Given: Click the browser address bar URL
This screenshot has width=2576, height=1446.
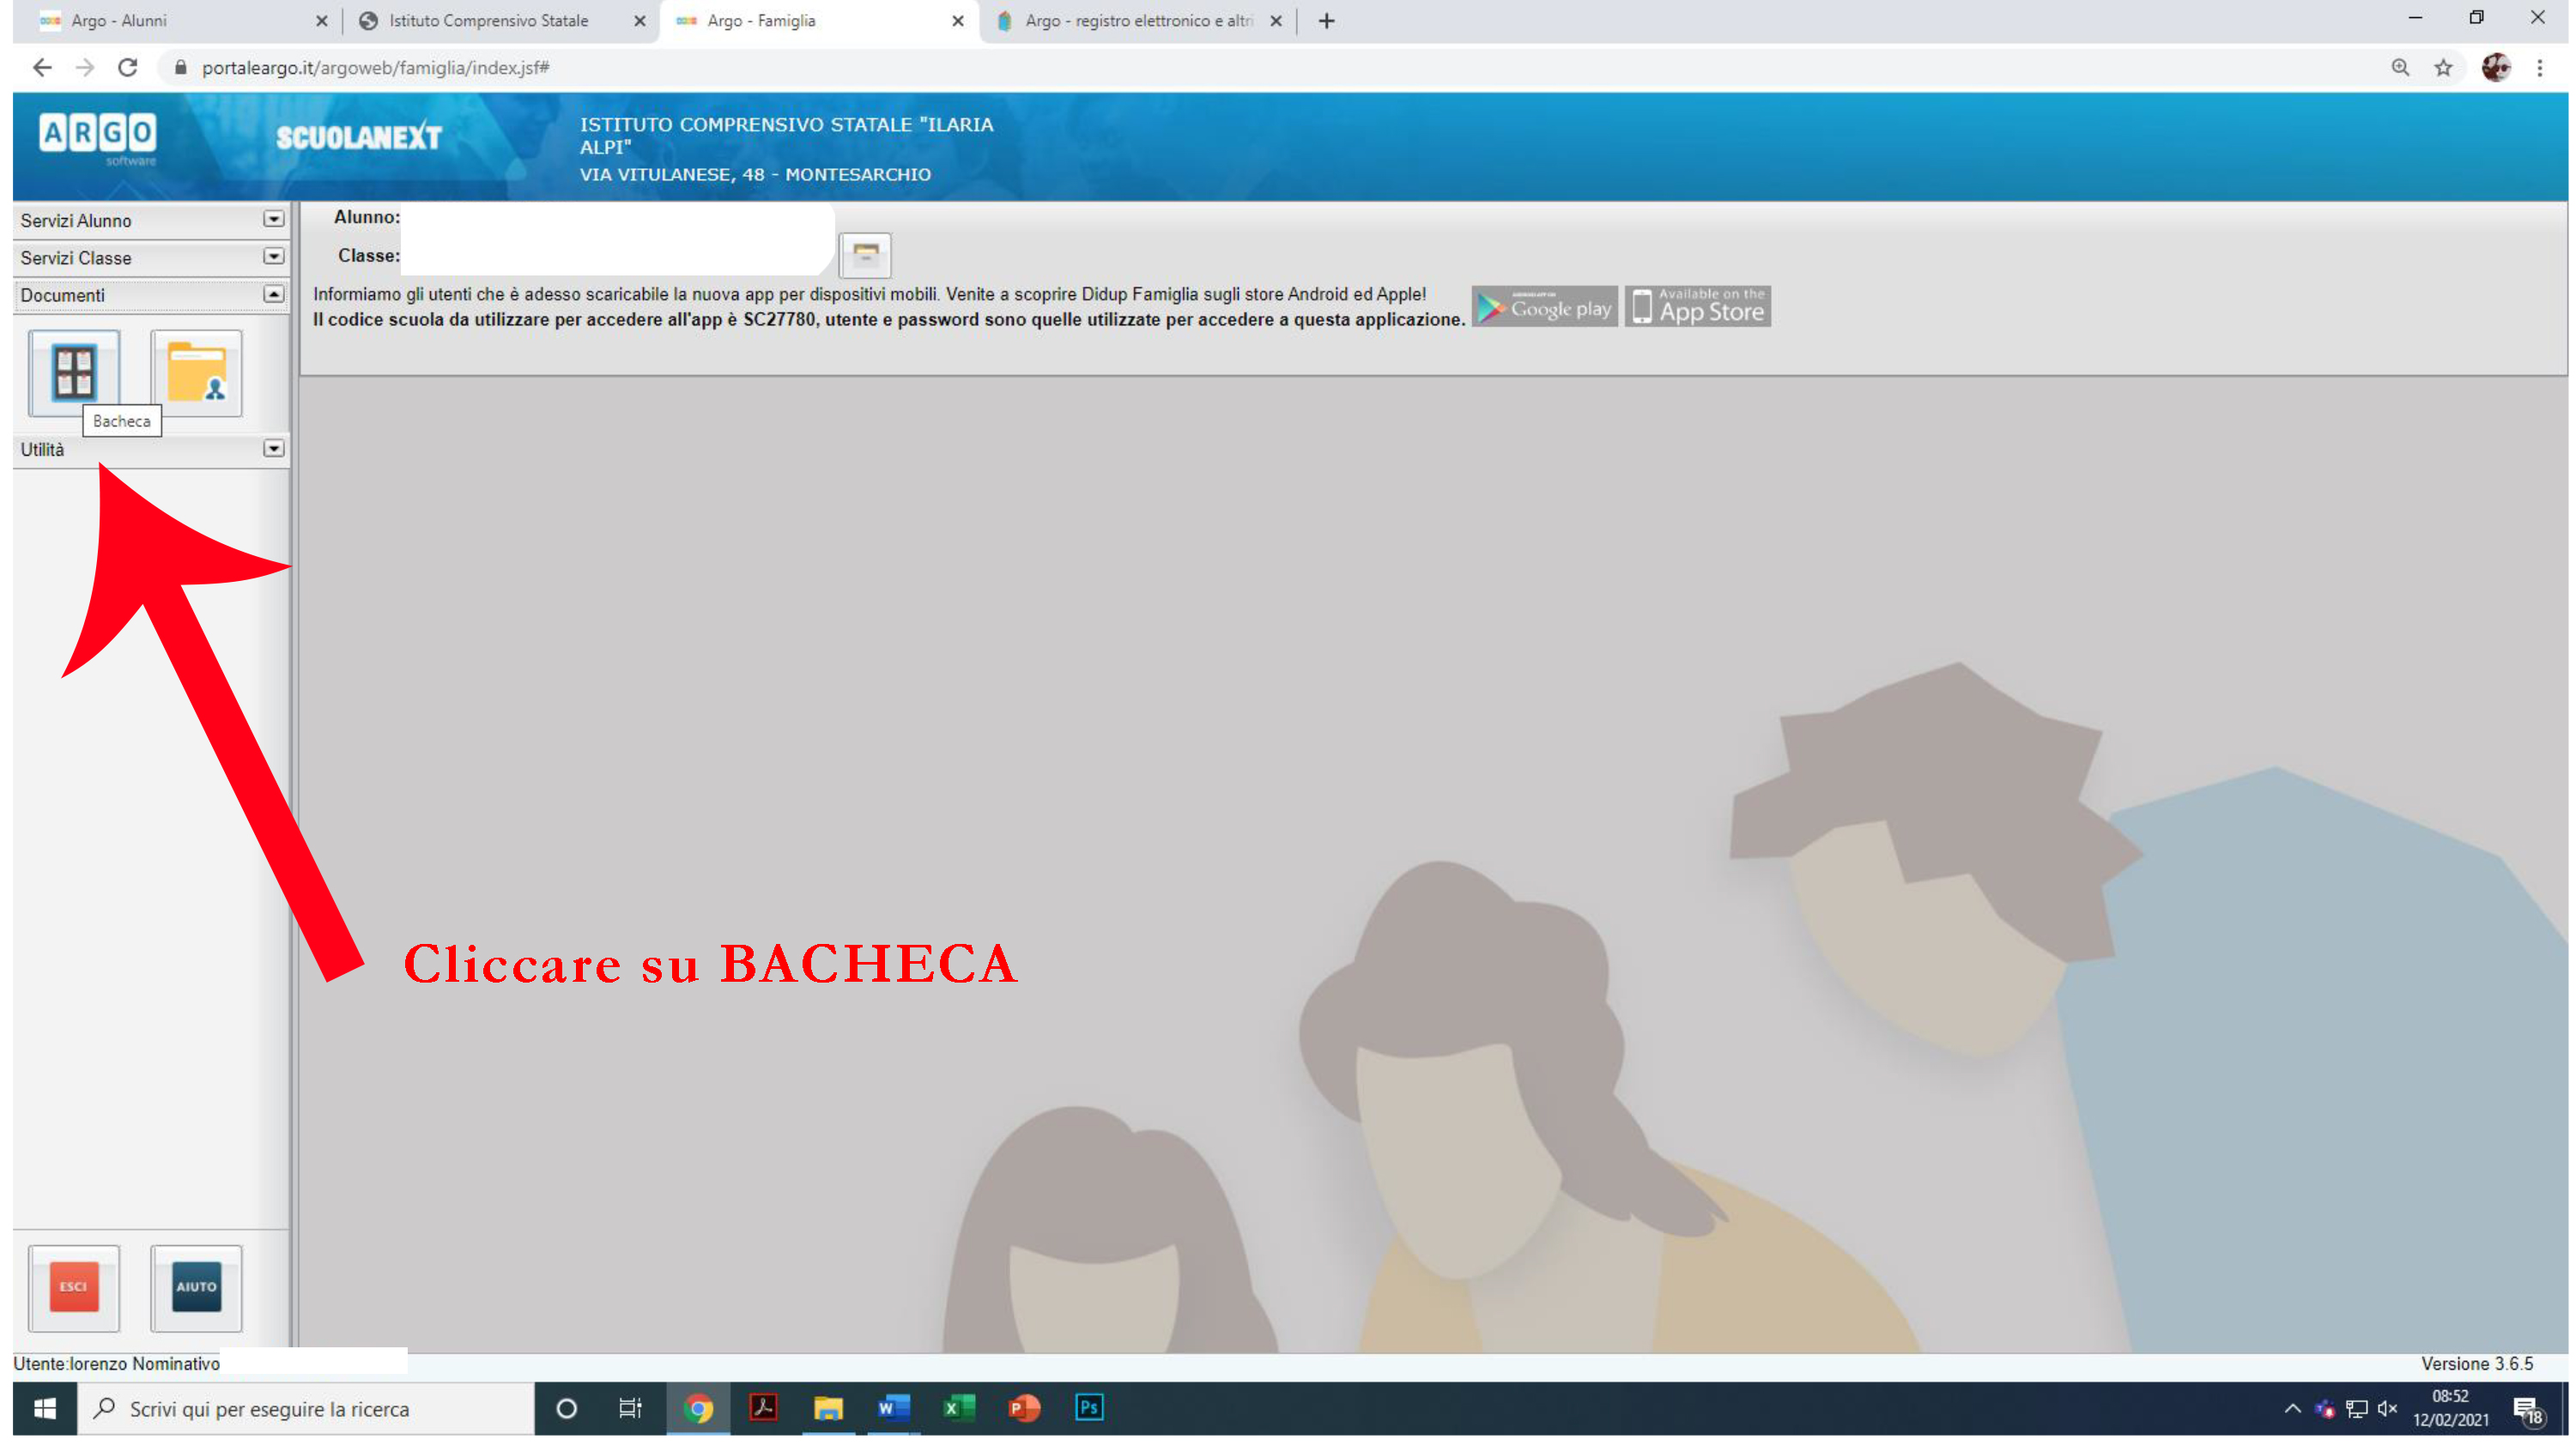Looking at the screenshot, I should (x=375, y=68).
